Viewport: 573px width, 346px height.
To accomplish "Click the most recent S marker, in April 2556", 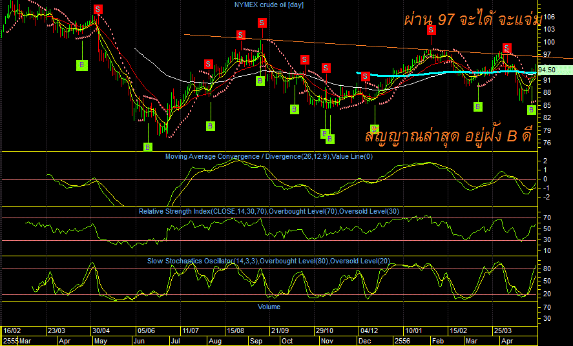I will 506,48.
